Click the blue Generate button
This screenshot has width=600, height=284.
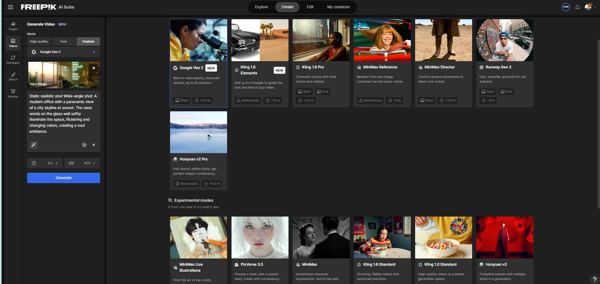(x=63, y=178)
